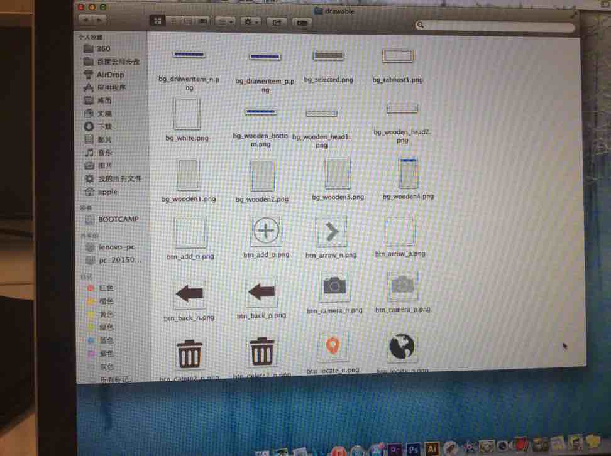Select btn_add_p.png plus icon file

pos(266,232)
